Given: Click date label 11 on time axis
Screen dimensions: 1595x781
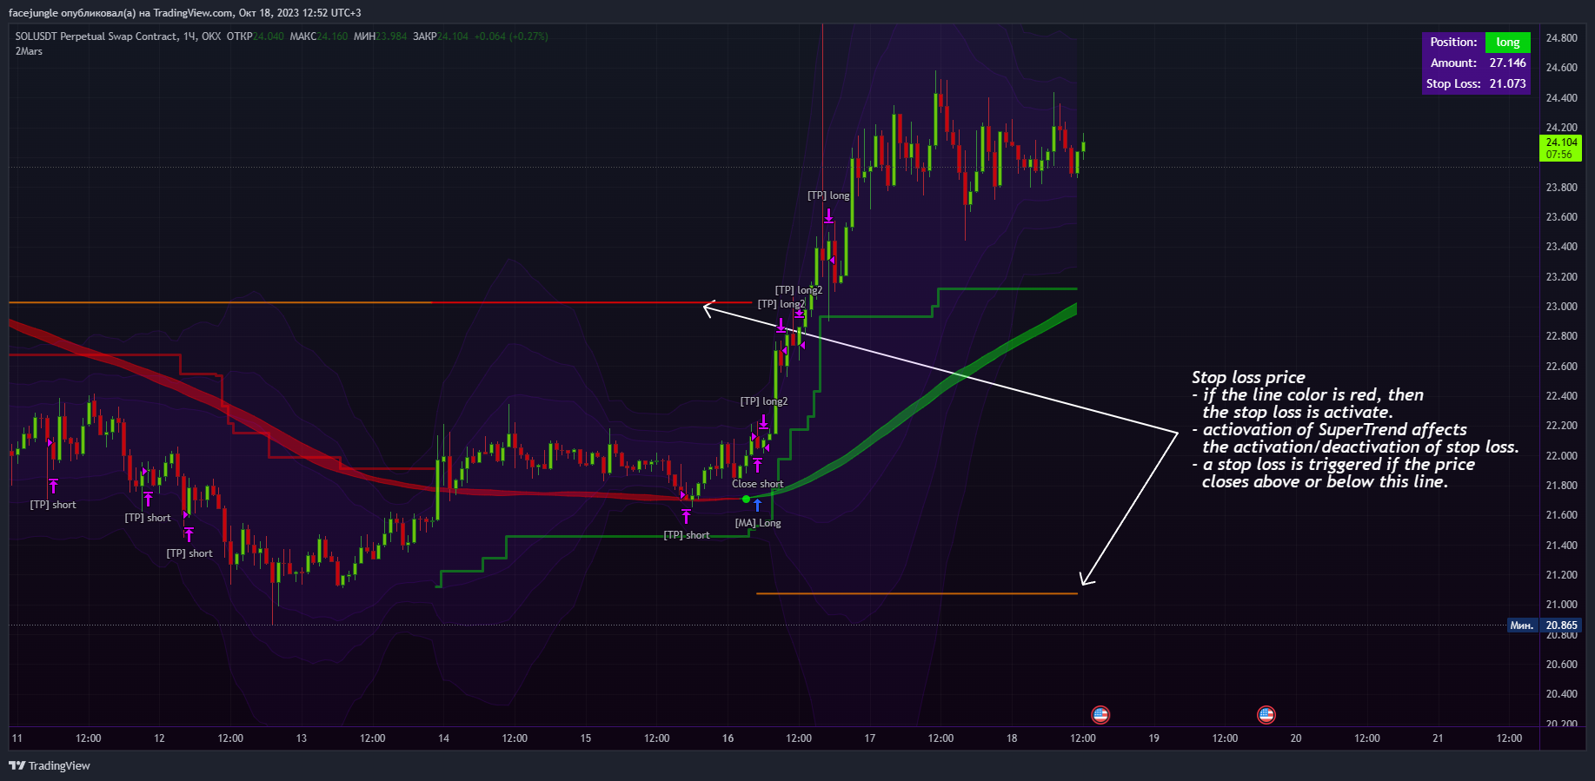Looking at the screenshot, I should (x=17, y=738).
